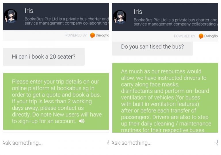Viewport: 221px width, 155px height.
Task: Tap microphone icon in right chat input
Action: (x=217, y=143)
